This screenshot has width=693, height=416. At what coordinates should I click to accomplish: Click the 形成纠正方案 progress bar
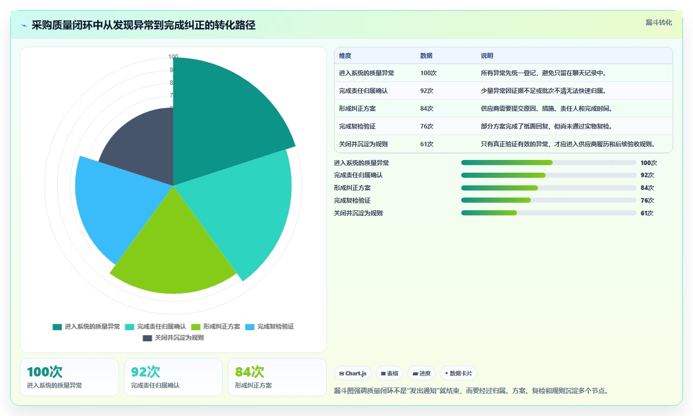click(x=549, y=188)
